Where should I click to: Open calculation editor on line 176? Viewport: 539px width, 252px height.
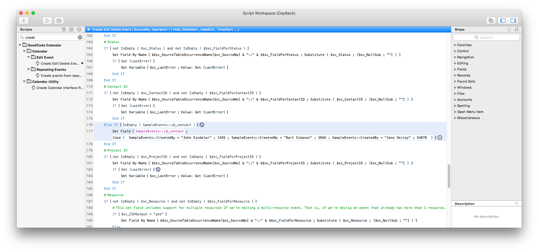pos(202,125)
